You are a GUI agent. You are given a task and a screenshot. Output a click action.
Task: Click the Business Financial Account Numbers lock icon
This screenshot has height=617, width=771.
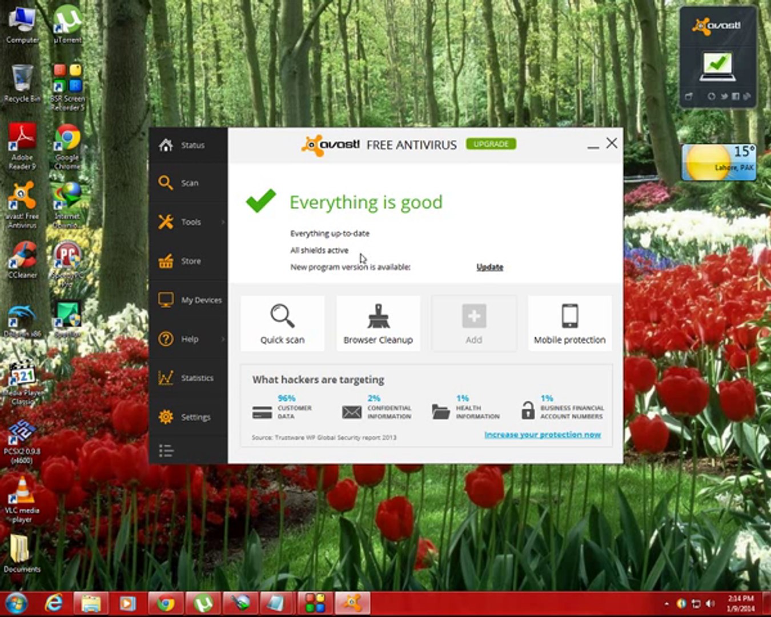tap(528, 410)
